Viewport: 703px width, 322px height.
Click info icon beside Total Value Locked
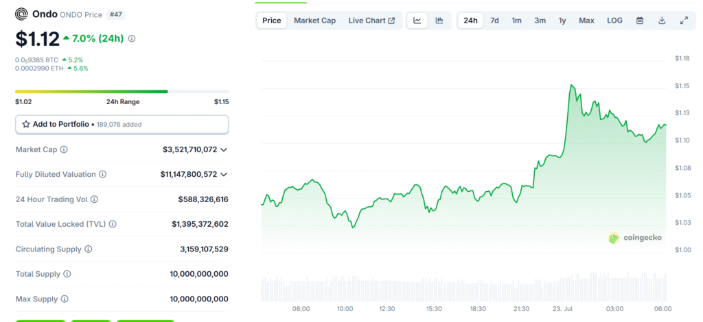(113, 224)
